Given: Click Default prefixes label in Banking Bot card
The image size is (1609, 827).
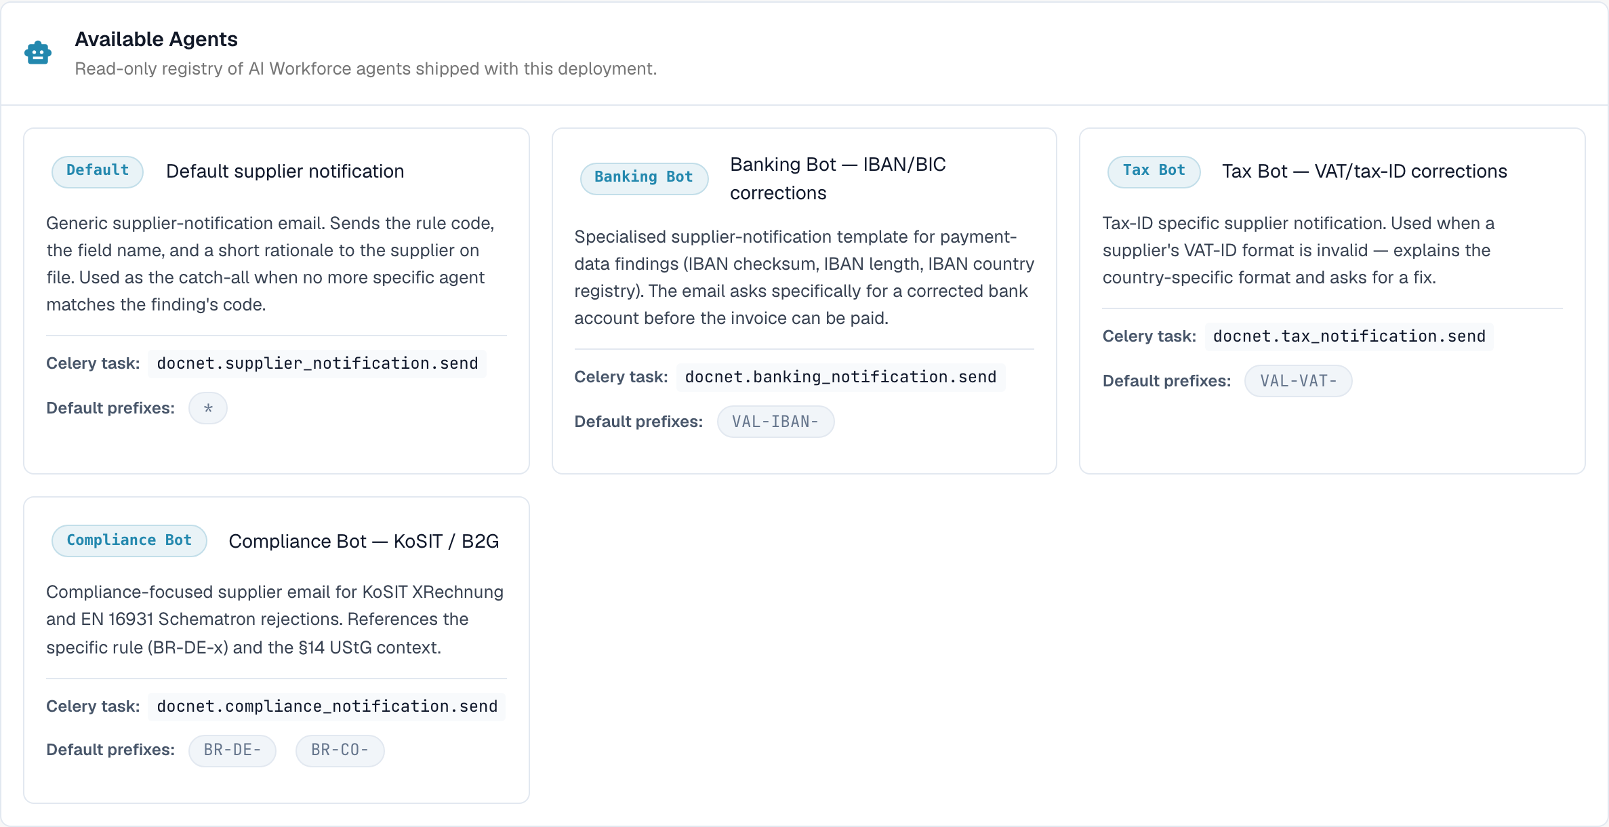Looking at the screenshot, I should (x=638, y=422).
